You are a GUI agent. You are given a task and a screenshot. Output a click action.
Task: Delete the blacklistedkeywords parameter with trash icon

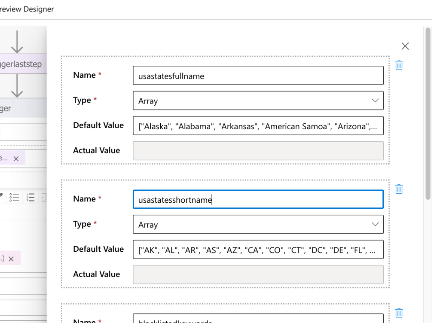(399, 313)
